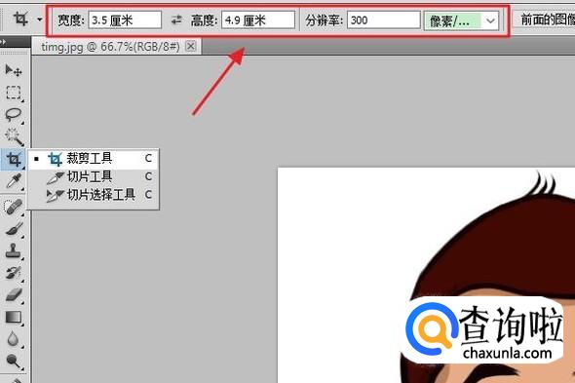Click the 分辨率 input field showing 300
This screenshot has width=575, height=383.
click(384, 20)
